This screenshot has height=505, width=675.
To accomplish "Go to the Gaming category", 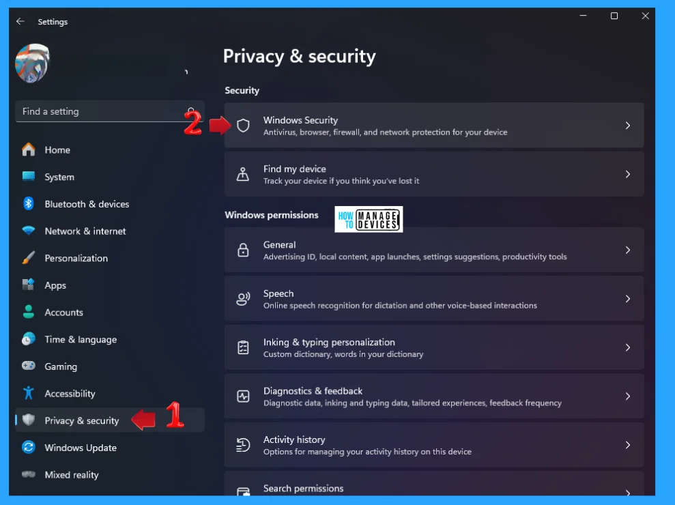I will 61,366.
